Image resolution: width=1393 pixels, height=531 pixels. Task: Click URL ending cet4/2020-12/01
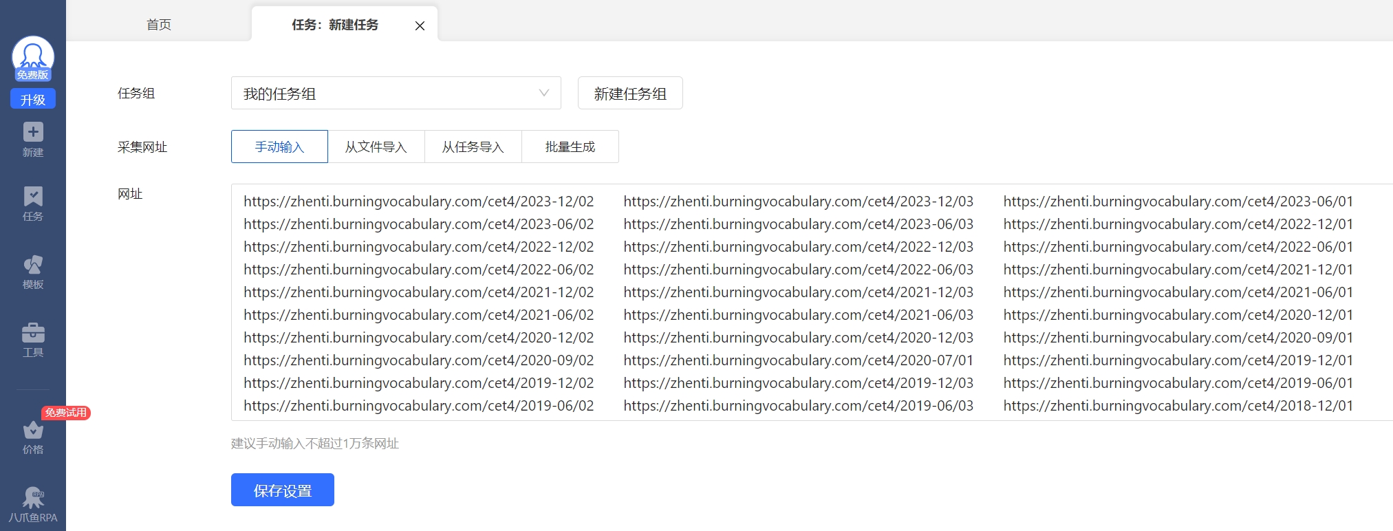click(1178, 315)
